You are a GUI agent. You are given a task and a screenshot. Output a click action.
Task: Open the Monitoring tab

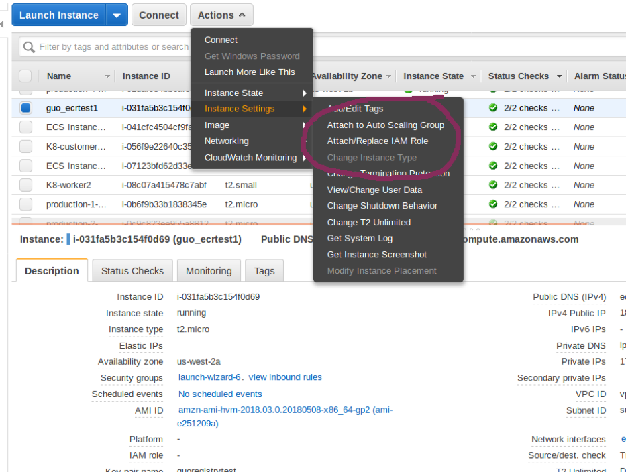209,271
